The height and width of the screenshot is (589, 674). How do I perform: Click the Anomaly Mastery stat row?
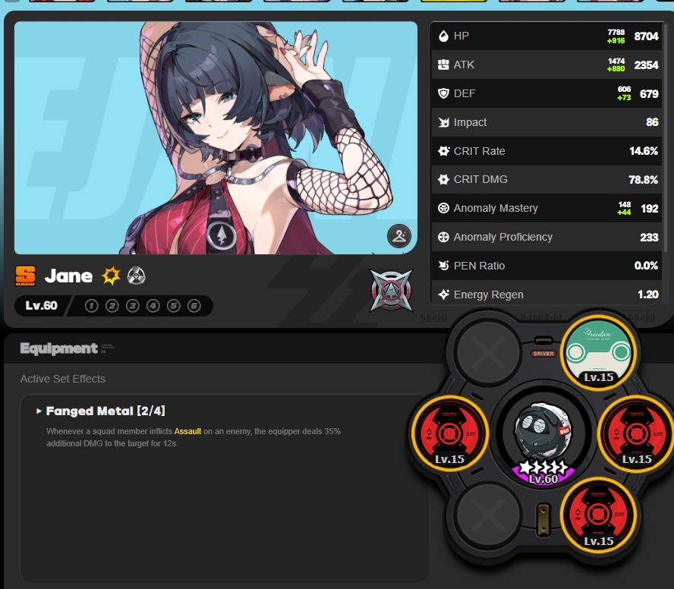click(546, 208)
